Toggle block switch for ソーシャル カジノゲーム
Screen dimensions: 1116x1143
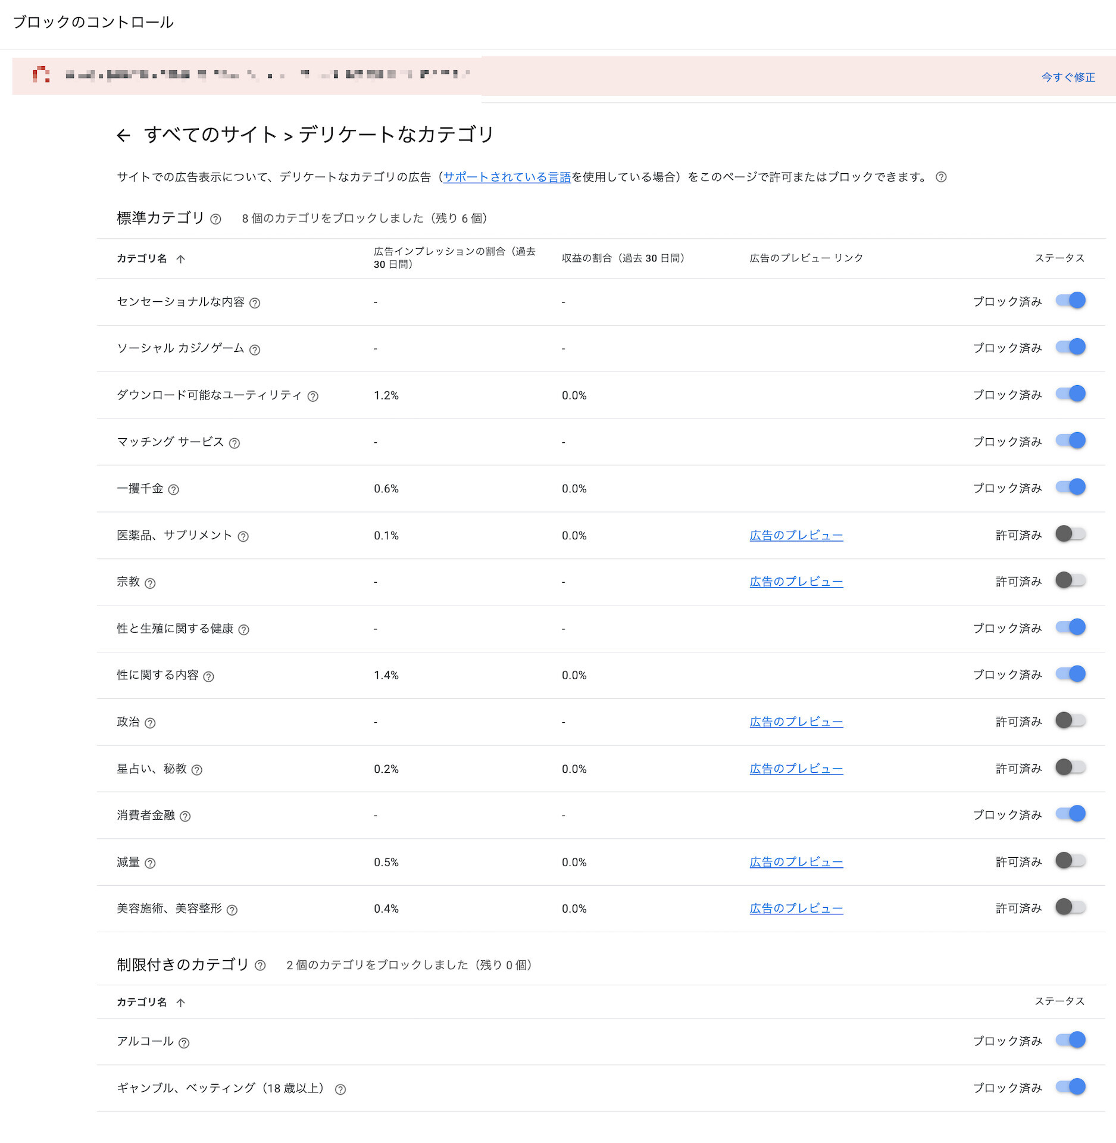(x=1070, y=347)
